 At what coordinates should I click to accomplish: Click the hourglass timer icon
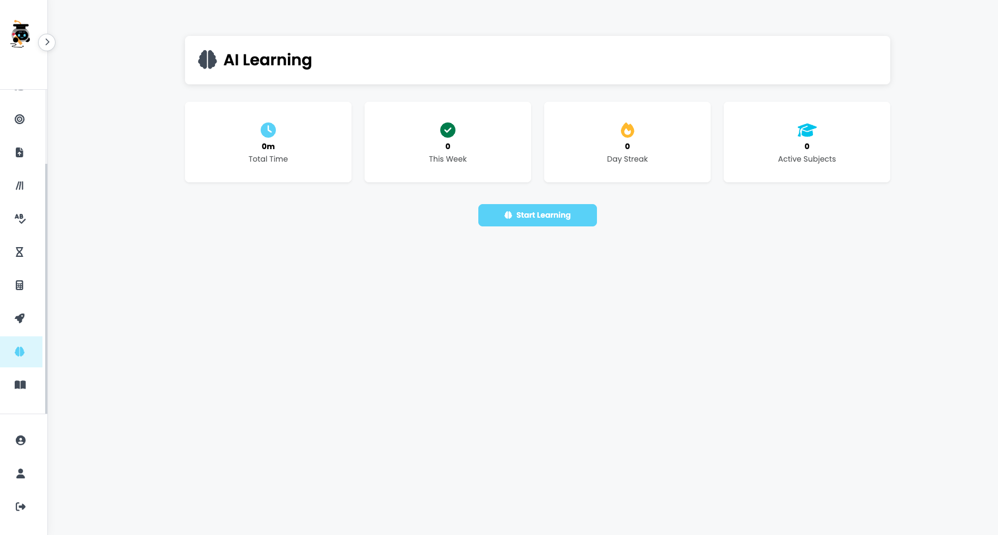(x=20, y=252)
